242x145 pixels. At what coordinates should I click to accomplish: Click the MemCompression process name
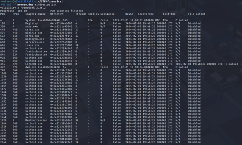click(x=36, y=120)
